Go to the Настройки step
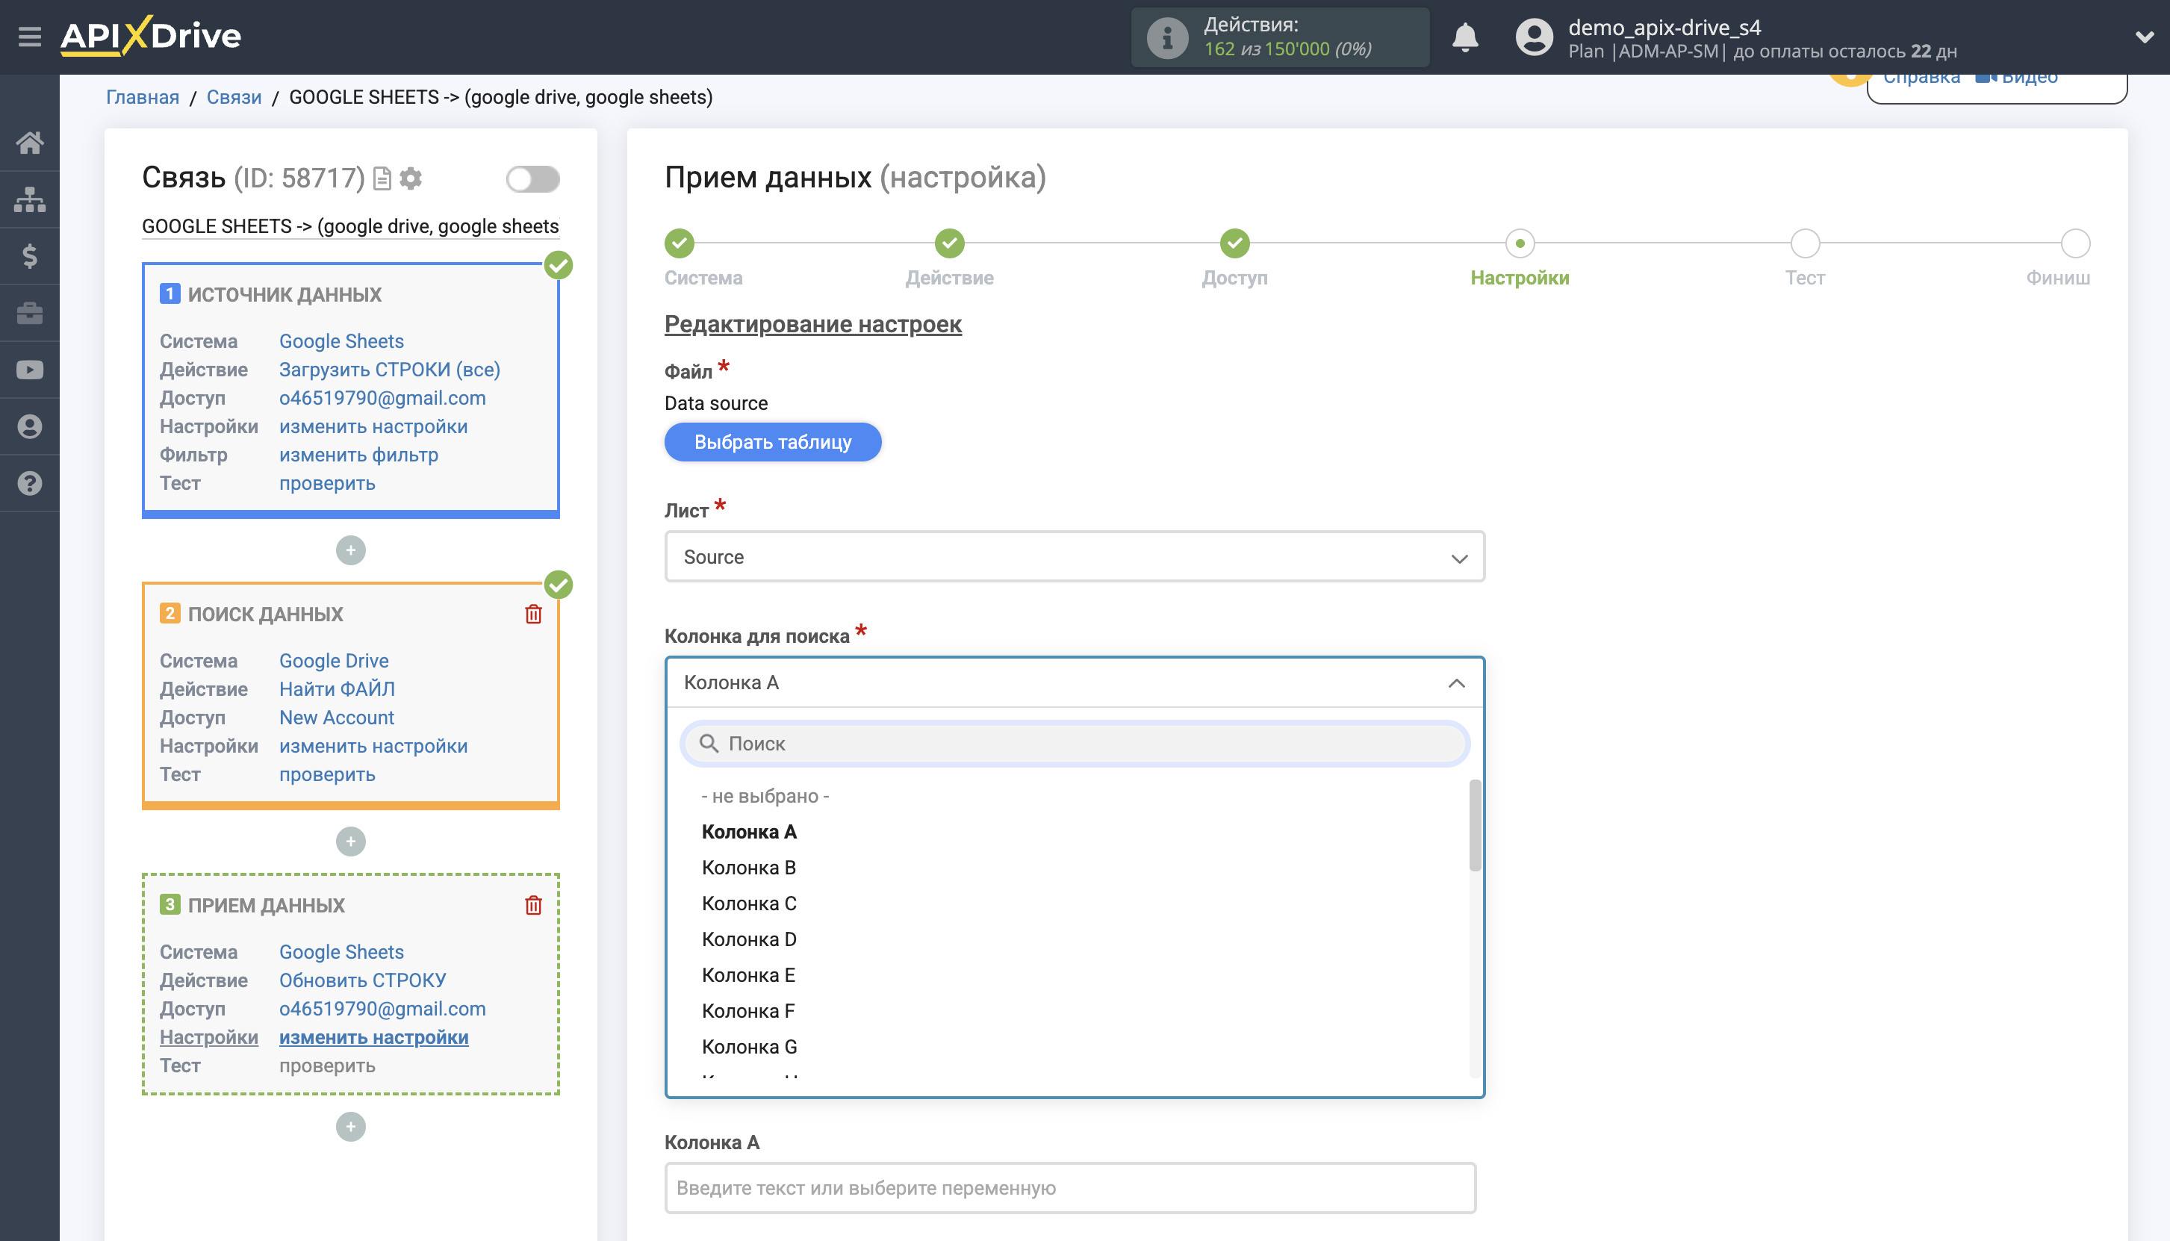Image resolution: width=2170 pixels, height=1241 pixels. [x=1520, y=243]
